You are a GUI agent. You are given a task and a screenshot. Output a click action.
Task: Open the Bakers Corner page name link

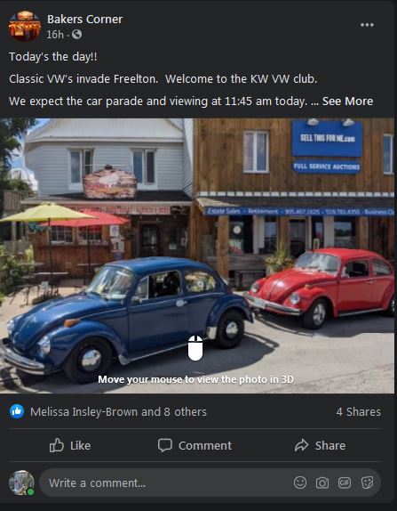coord(85,20)
